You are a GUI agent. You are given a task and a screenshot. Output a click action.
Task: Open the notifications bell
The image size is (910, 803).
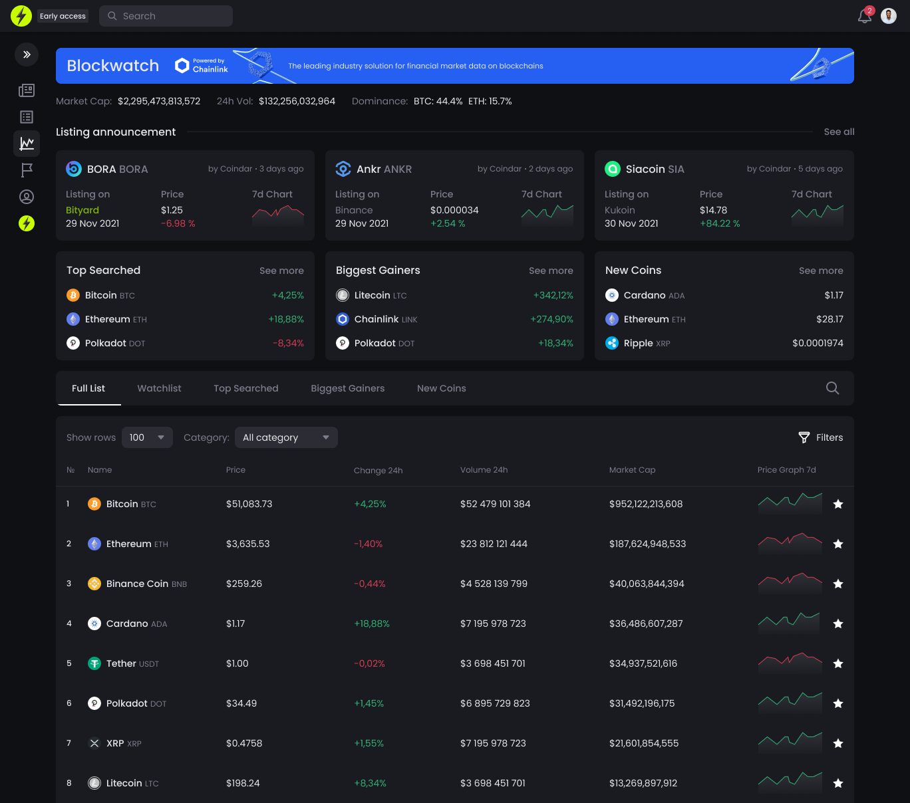(865, 16)
